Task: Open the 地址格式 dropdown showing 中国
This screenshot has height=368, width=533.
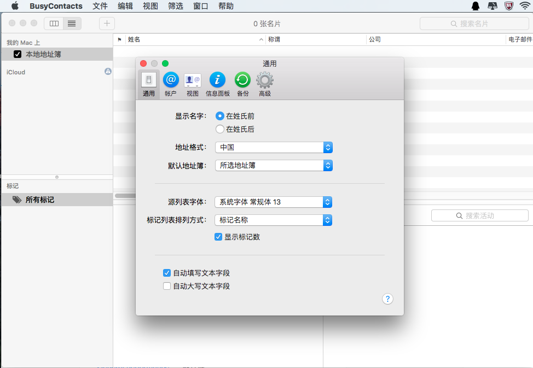Action: 274,148
